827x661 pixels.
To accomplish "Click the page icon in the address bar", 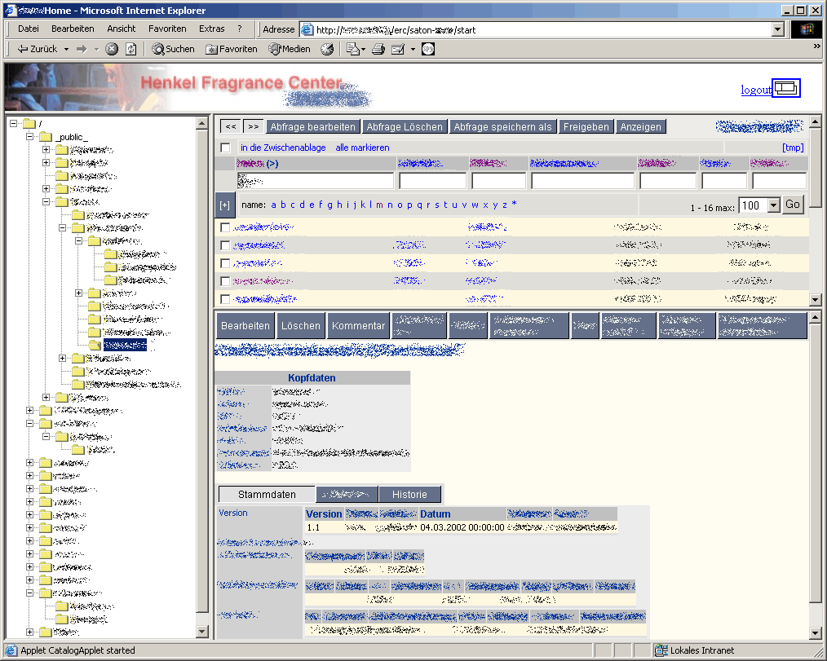I will [x=307, y=29].
